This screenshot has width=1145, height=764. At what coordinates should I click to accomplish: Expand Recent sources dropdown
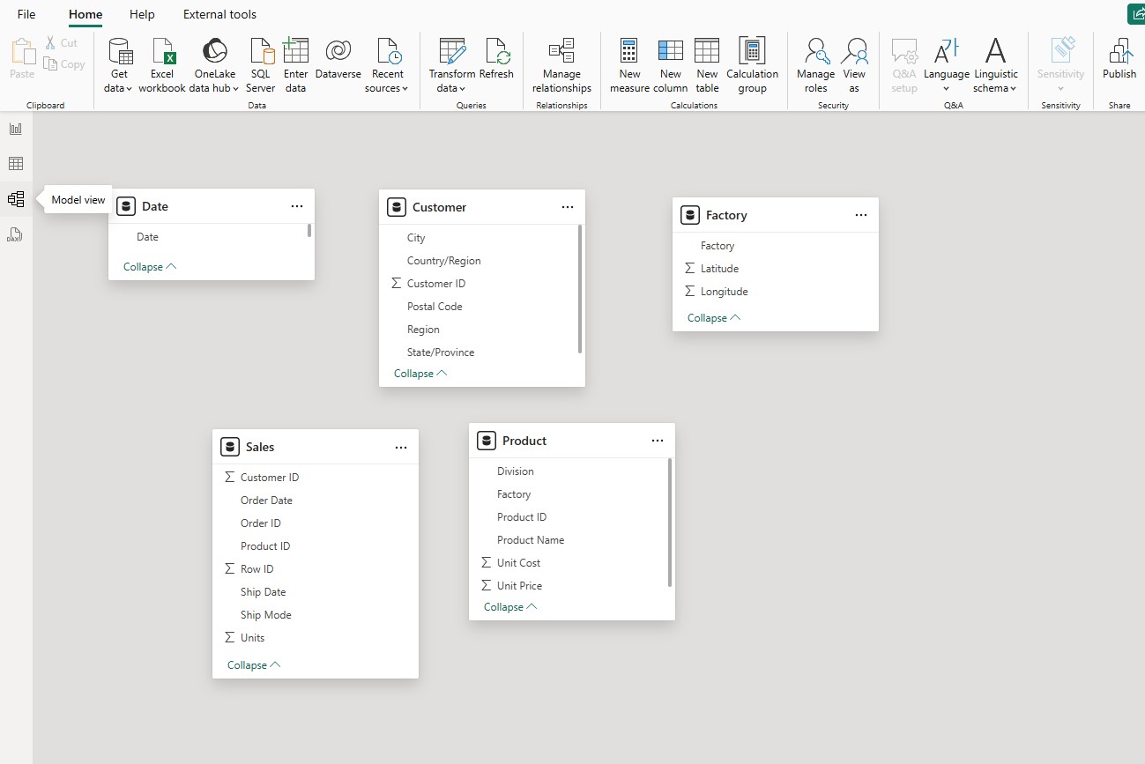point(387,65)
